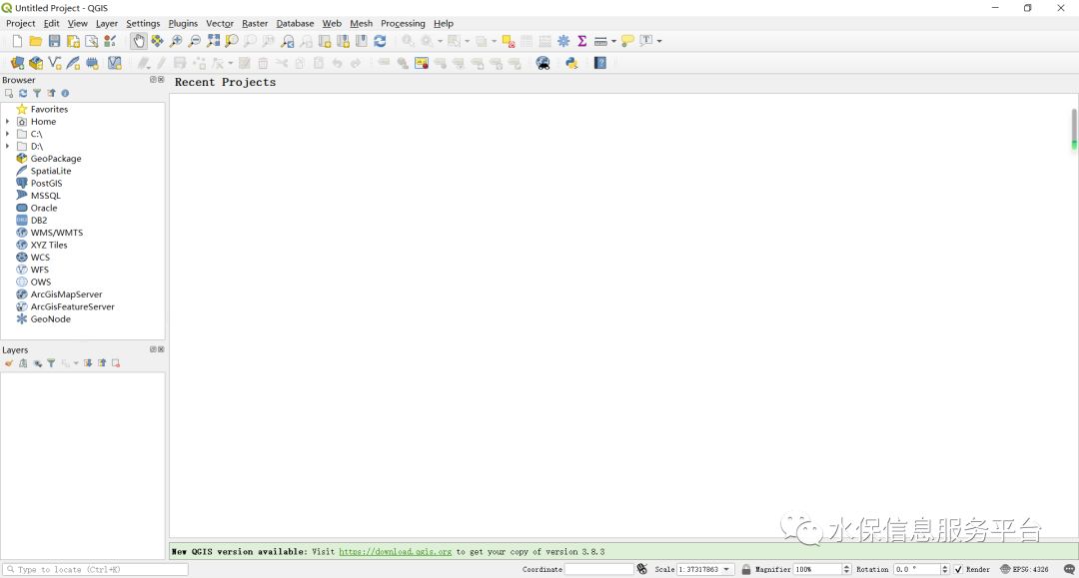Click Filter Legend funnel in Layers panel

coord(51,363)
